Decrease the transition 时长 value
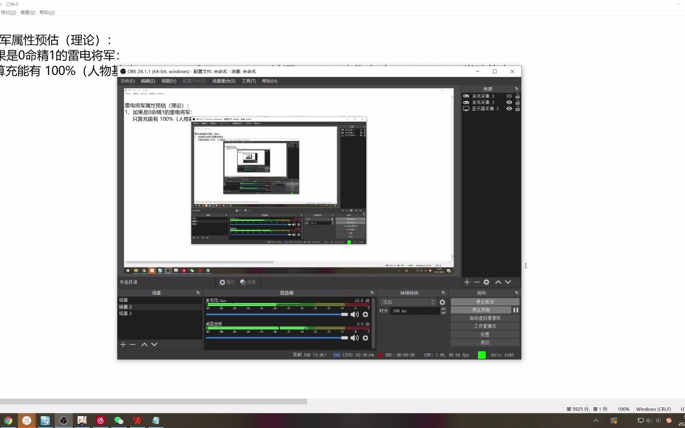Image resolution: width=685 pixels, height=428 pixels. tap(443, 313)
